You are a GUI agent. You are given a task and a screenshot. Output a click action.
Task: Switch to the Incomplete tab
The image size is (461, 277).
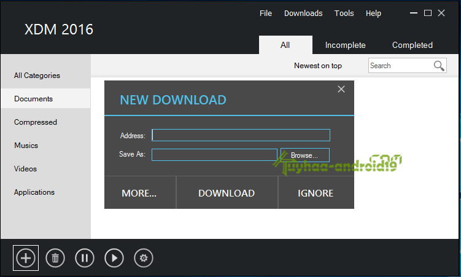pos(346,45)
